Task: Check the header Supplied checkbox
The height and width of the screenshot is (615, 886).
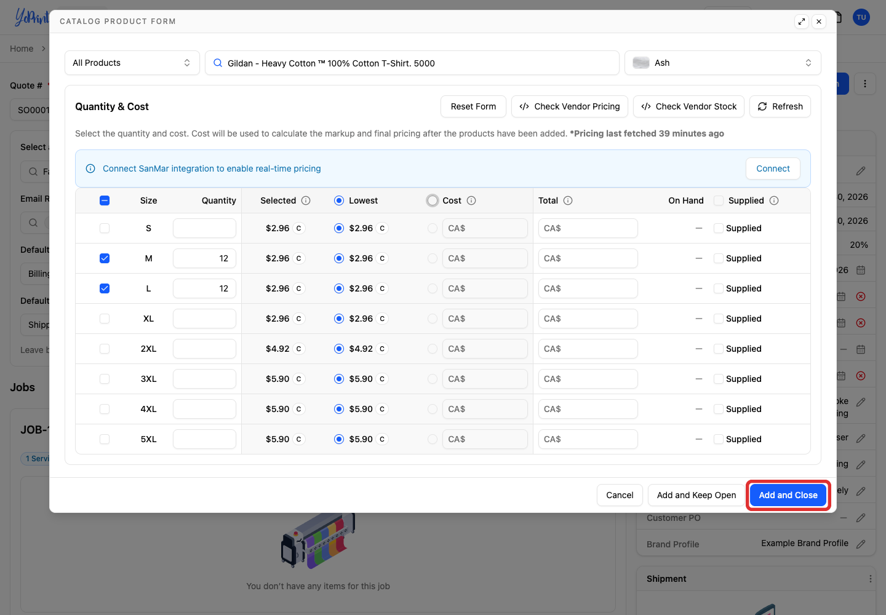Action: 719,200
